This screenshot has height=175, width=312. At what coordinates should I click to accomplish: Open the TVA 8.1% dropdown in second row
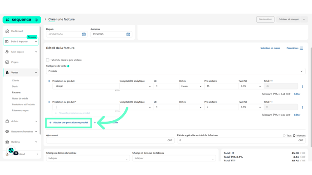251,107
